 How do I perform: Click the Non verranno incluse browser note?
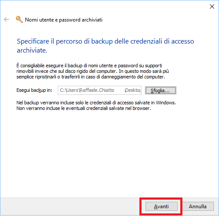pos(84,108)
